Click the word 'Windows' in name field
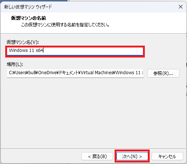This screenshot has height=164, width=187. click(18, 50)
